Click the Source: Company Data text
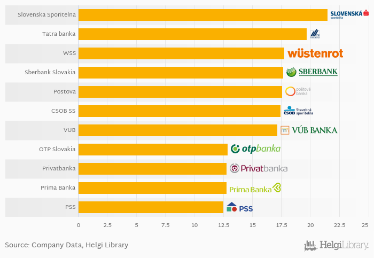 67,245
